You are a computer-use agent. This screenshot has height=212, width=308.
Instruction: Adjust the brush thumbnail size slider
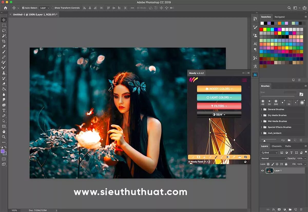pyautogui.click(x=264, y=141)
